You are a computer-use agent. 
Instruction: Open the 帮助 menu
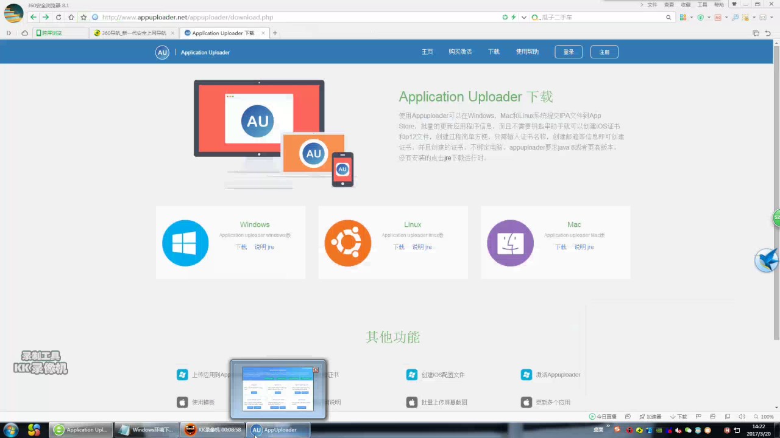coord(719,5)
